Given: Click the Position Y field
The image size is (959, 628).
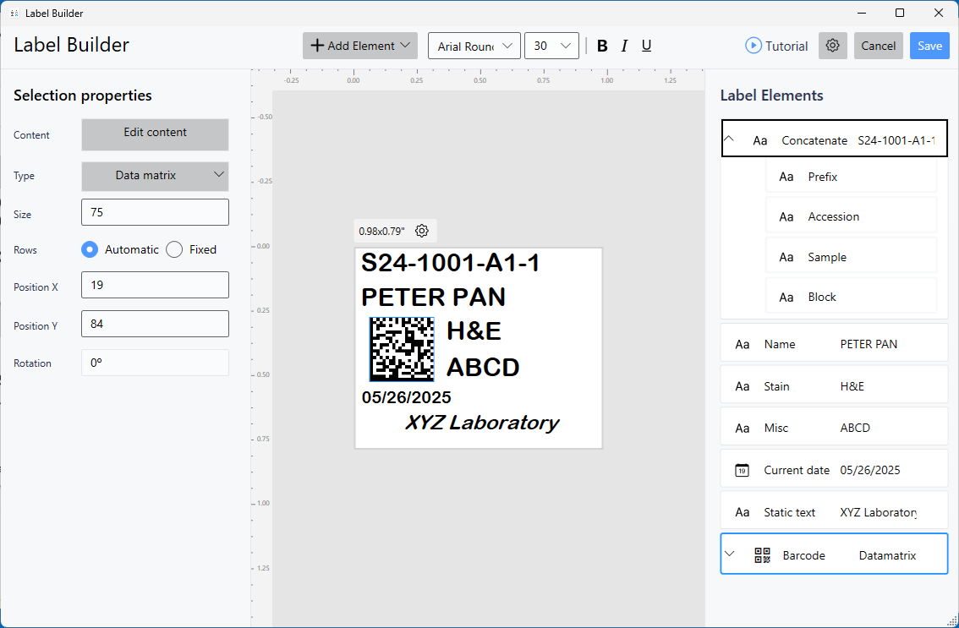Looking at the screenshot, I should [156, 324].
